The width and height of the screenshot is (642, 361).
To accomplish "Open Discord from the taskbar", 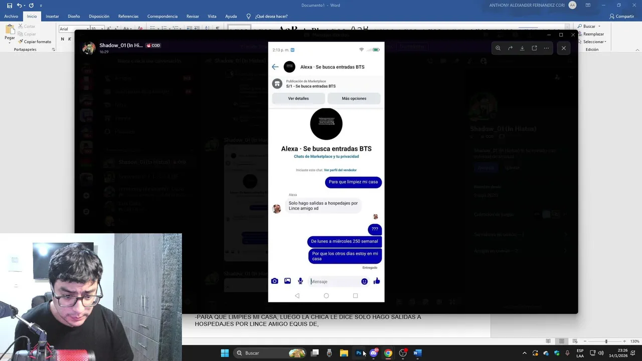I will coord(373,353).
